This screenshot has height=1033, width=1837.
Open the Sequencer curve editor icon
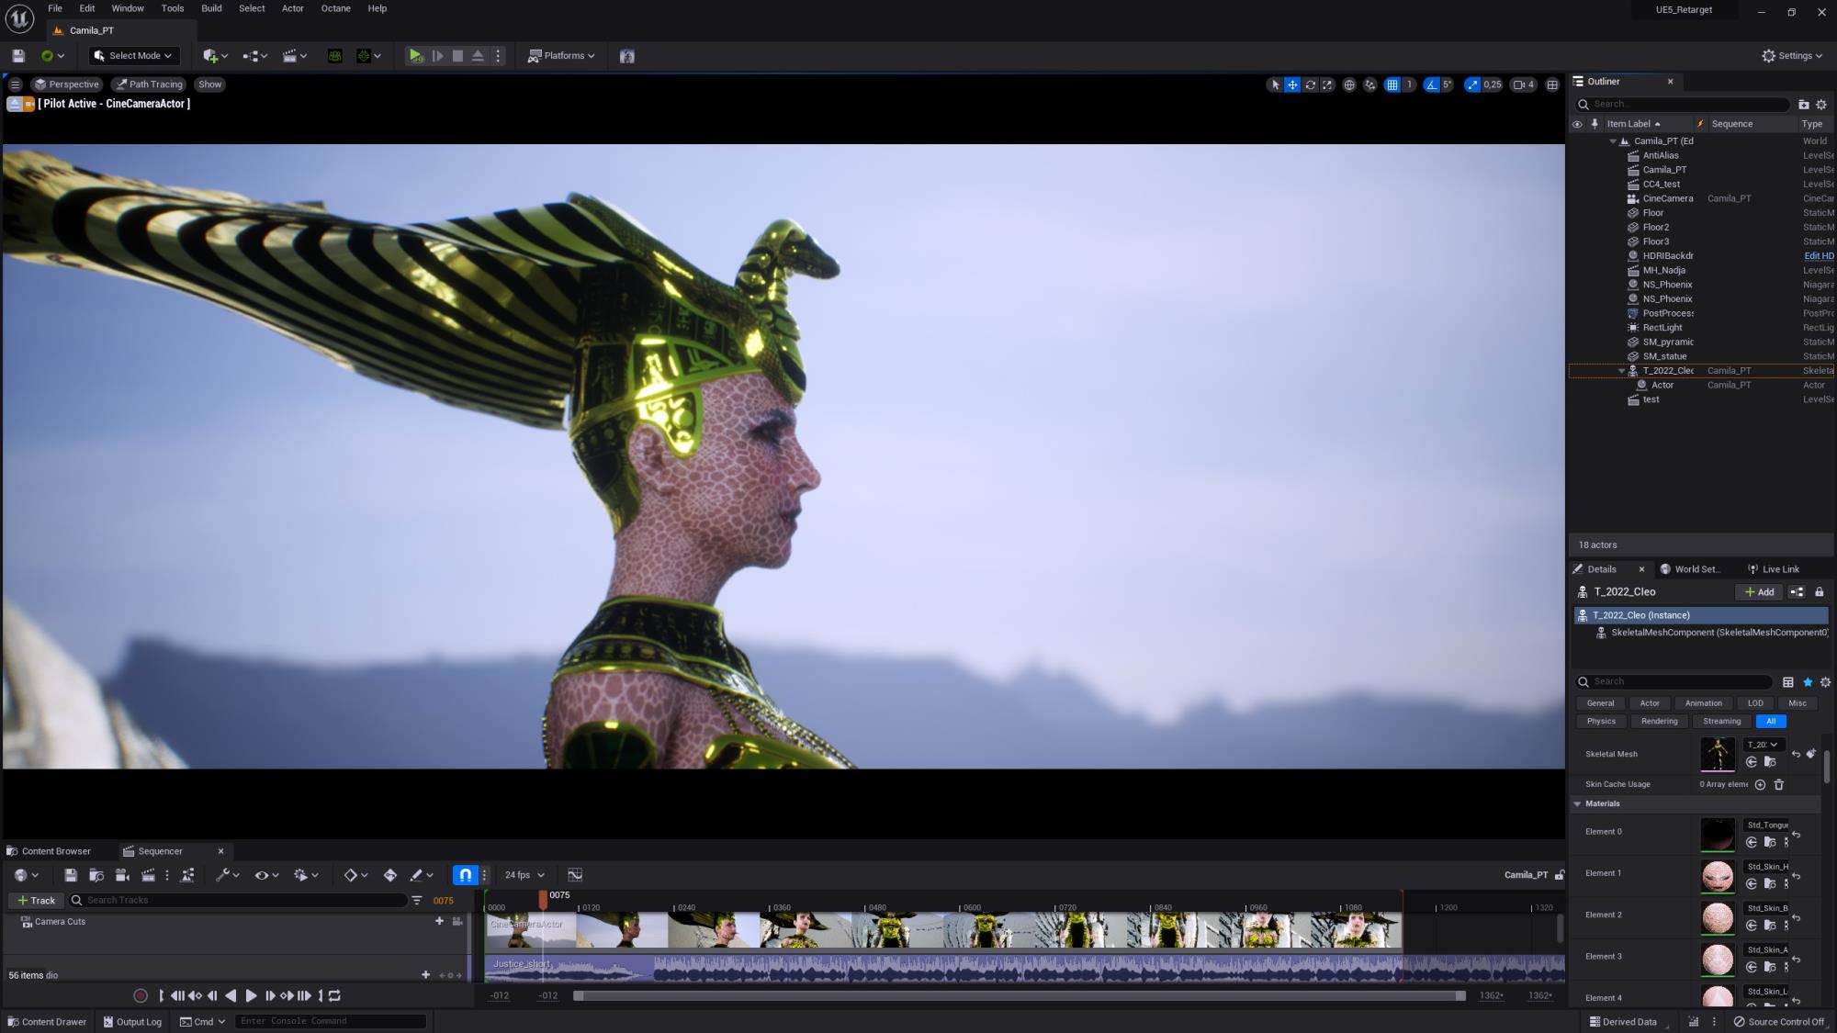[575, 875]
